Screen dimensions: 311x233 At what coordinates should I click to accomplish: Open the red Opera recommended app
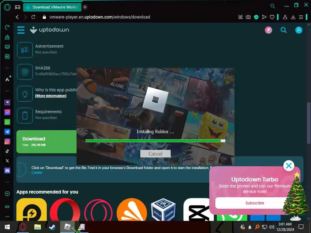click(x=65, y=210)
